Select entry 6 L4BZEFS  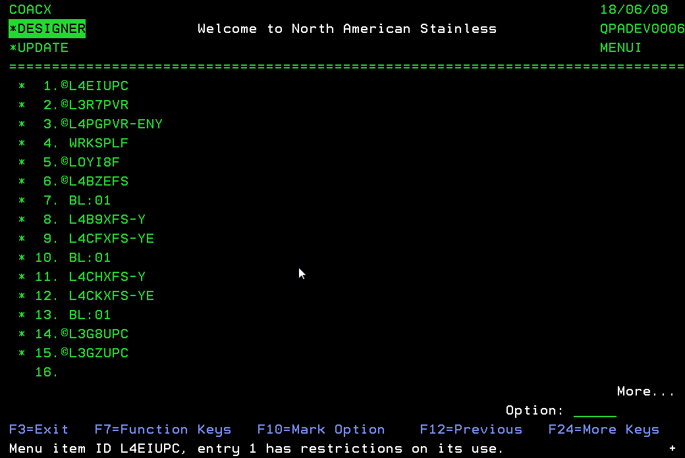pos(98,182)
